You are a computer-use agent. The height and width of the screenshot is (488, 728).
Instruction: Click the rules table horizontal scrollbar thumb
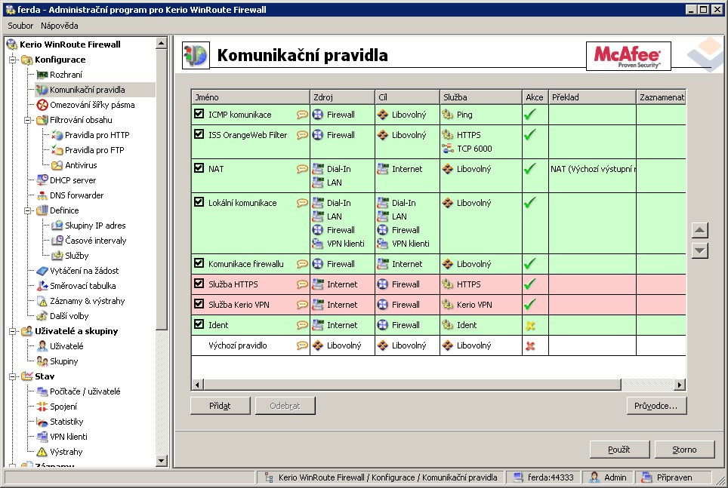coord(412,385)
